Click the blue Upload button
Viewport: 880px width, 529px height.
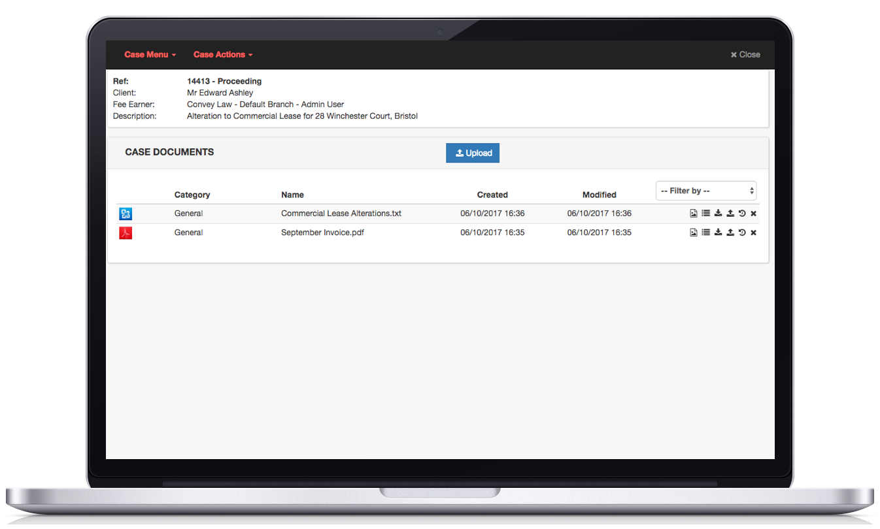(473, 153)
